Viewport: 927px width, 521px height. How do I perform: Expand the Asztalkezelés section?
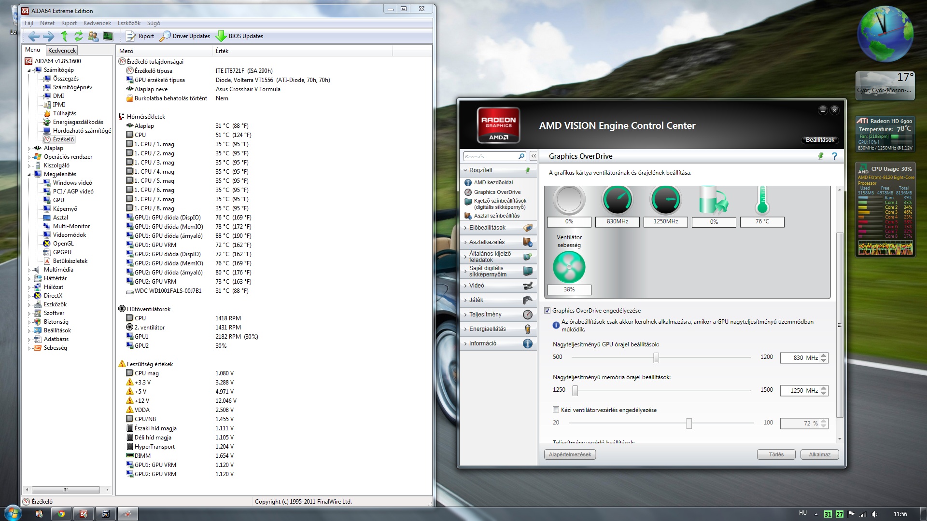498,242
